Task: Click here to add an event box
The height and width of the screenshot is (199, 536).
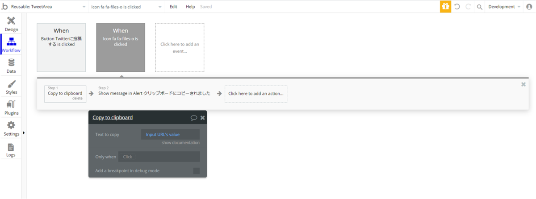Action: tap(180, 47)
